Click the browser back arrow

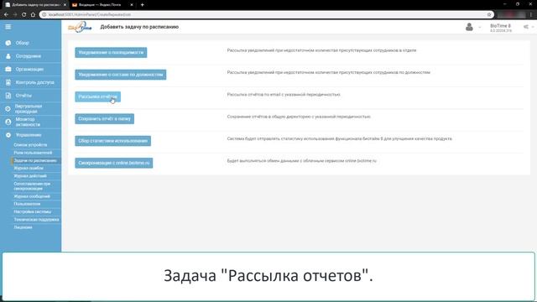(6, 14)
